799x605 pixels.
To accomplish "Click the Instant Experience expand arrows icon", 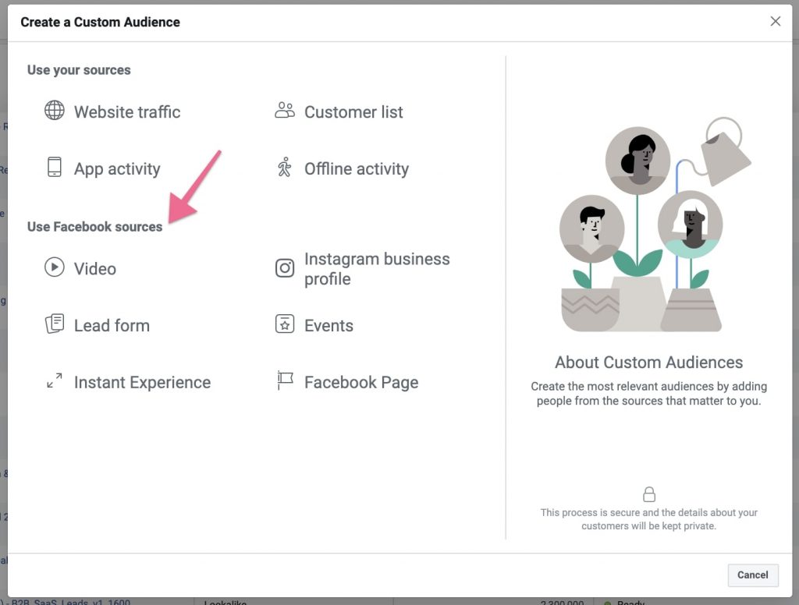I will pyautogui.click(x=55, y=381).
